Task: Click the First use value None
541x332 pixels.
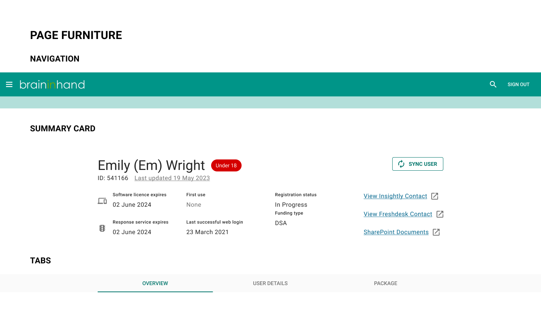Action: click(x=194, y=205)
